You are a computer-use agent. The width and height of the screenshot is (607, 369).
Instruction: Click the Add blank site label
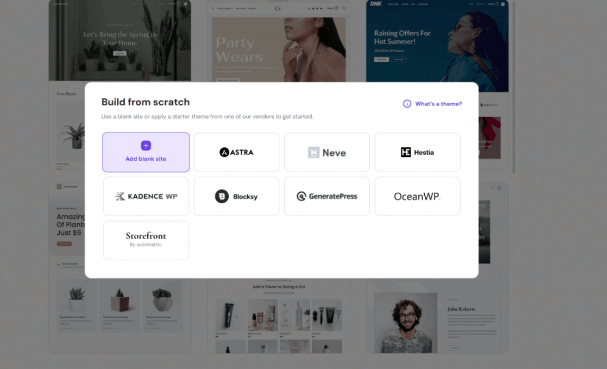point(146,159)
